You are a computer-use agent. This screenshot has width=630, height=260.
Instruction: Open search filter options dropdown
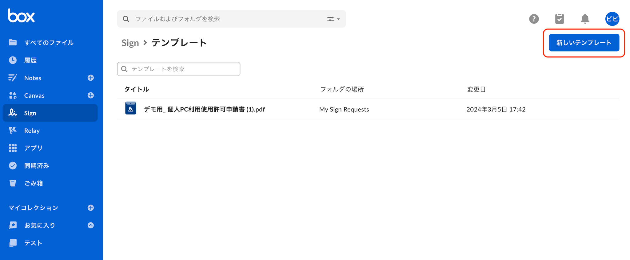pos(333,19)
